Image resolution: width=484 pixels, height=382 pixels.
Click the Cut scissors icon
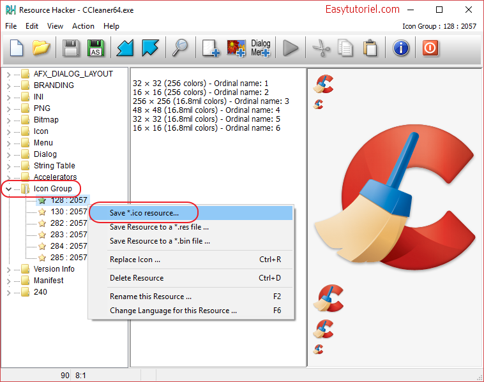(x=321, y=48)
